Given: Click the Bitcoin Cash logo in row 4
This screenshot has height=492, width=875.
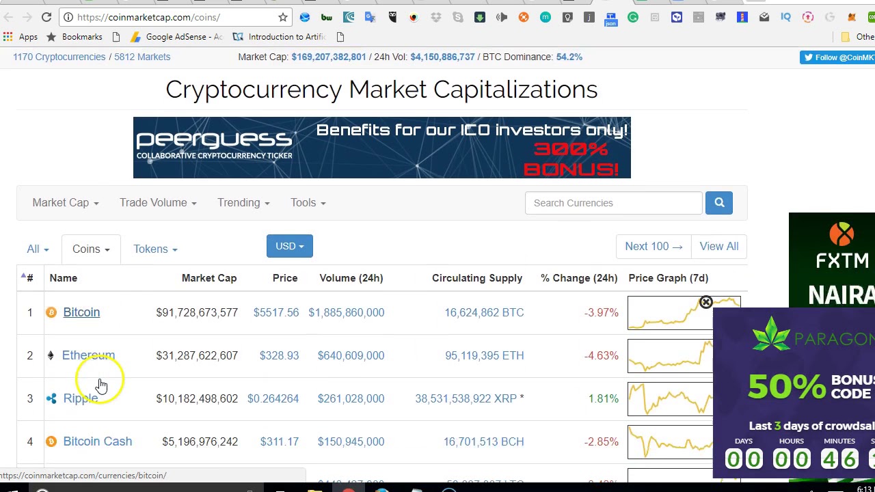Looking at the screenshot, I should pos(51,441).
